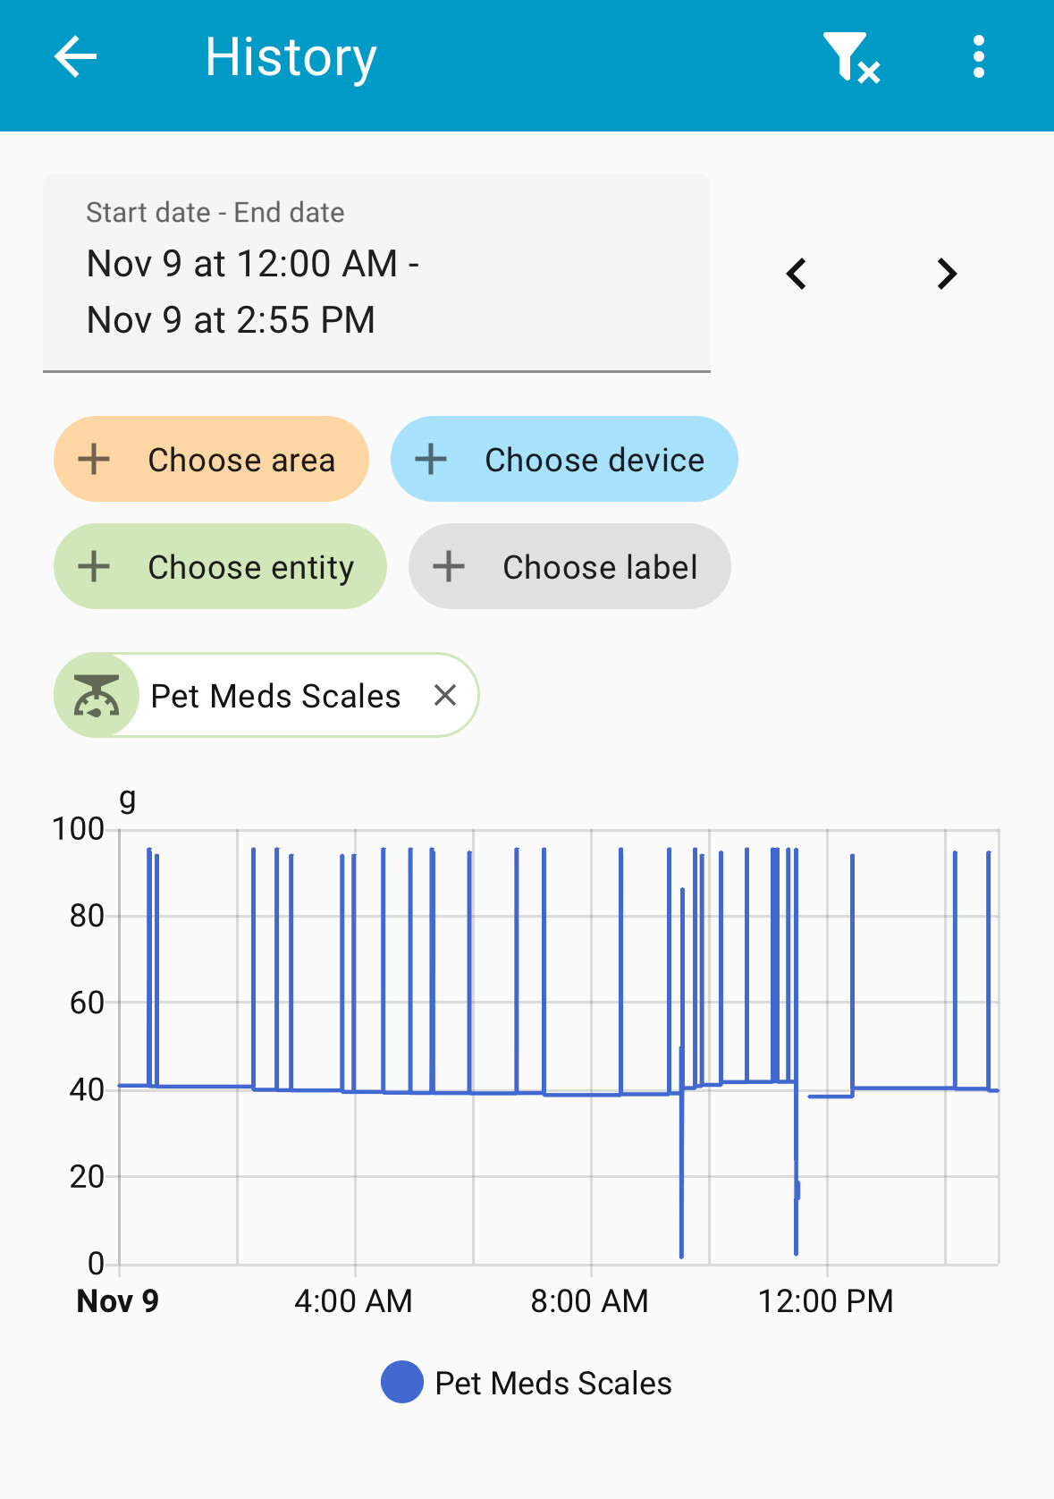Go to next date range chevron
The height and width of the screenshot is (1499, 1054).
[947, 274]
